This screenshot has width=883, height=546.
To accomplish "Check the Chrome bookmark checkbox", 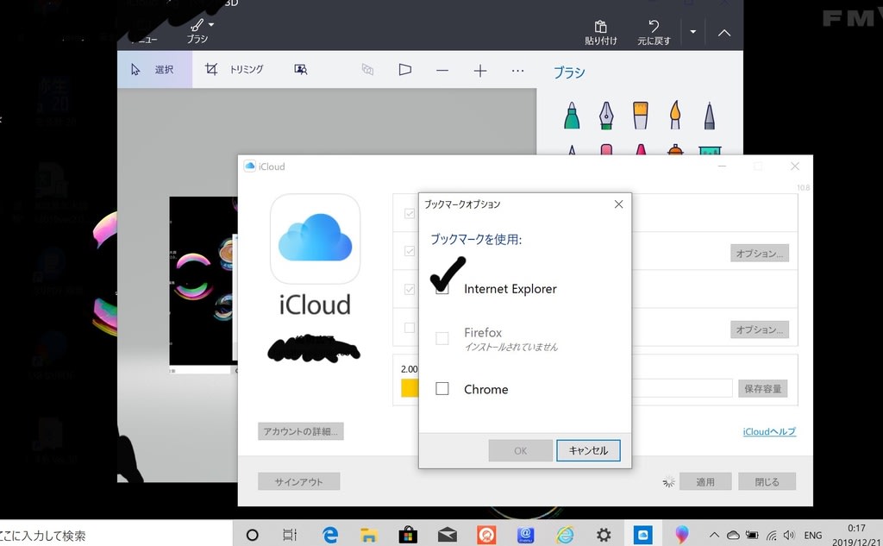I will click(x=442, y=389).
